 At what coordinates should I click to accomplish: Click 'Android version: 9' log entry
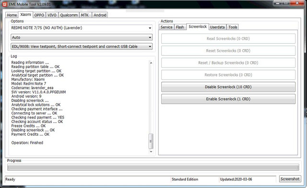click(26, 96)
